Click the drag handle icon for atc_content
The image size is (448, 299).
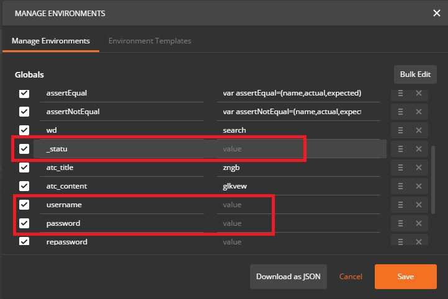tap(400, 186)
